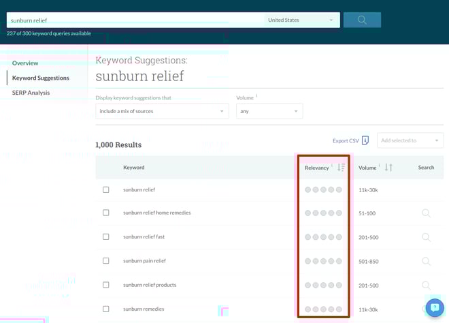The image size is (449, 323).
Task: Check sunburn relief home remedies checkbox
Action: click(106, 213)
